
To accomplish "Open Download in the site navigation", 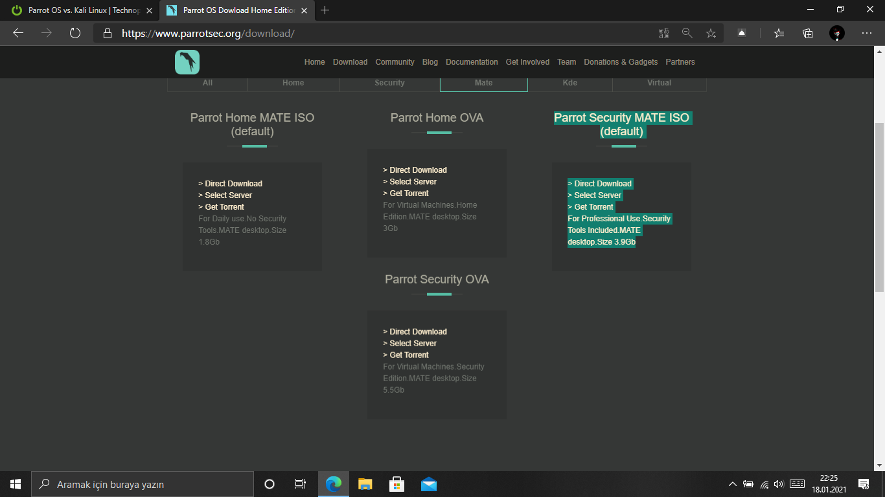I will click(x=350, y=62).
